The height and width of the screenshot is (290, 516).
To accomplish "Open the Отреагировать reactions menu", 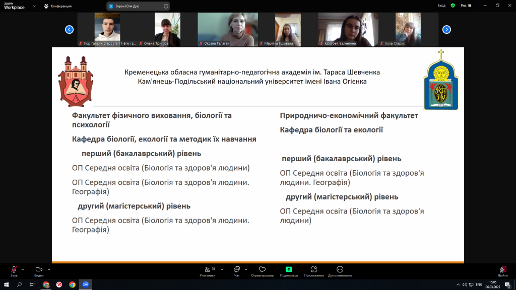I will (x=262, y=271).
